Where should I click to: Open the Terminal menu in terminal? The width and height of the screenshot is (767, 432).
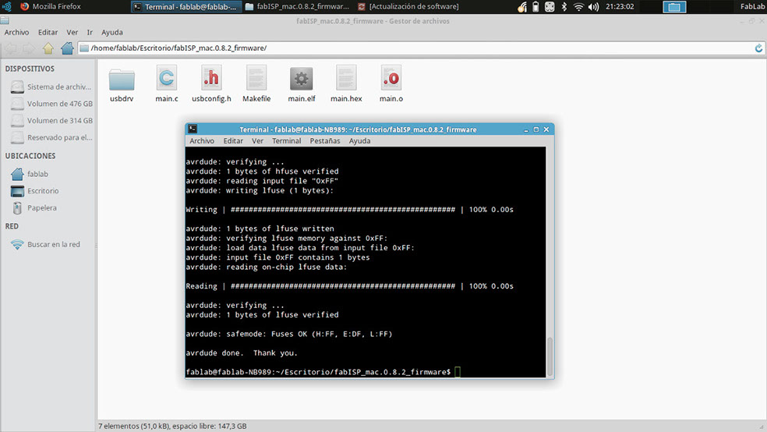(287, 141)
